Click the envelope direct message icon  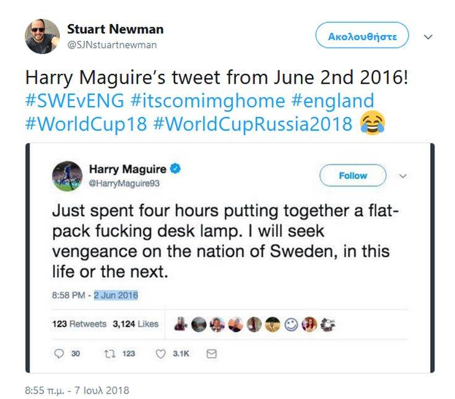coord(210,354)
